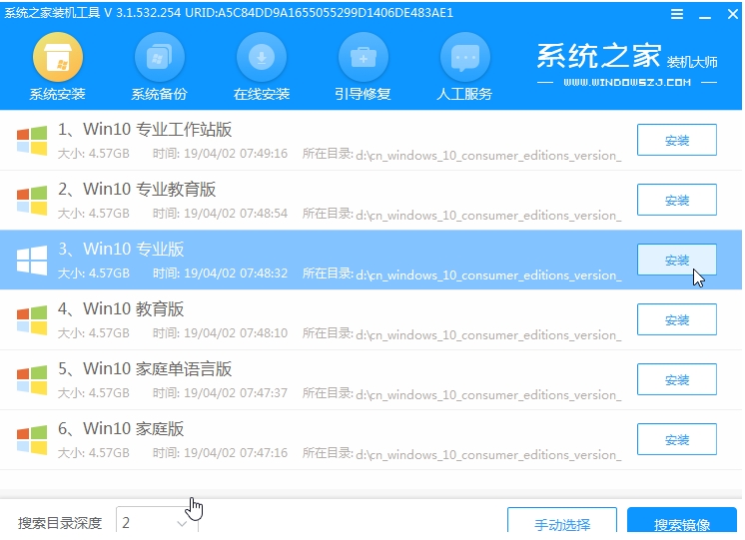Click Windows logo of Win10 教育版
Image resolution: width=745 pixels, height=540 pixels.
[x=32, y=320]
